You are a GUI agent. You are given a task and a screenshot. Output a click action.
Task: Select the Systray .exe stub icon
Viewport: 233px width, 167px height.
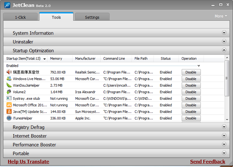(x=9, y=98)
